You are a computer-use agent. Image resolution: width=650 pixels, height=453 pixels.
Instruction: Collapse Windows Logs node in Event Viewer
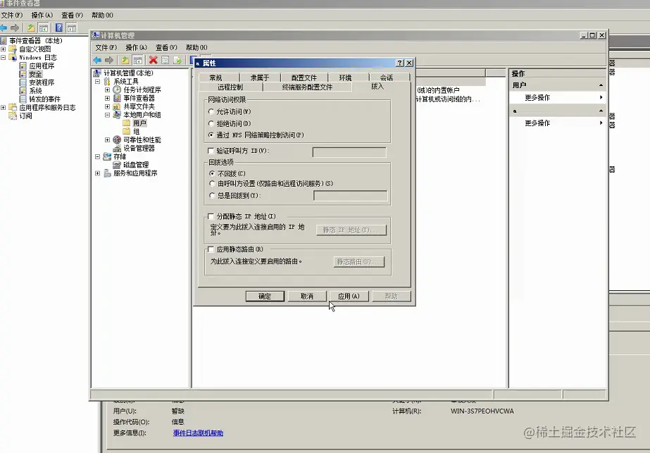coord(4,57)
